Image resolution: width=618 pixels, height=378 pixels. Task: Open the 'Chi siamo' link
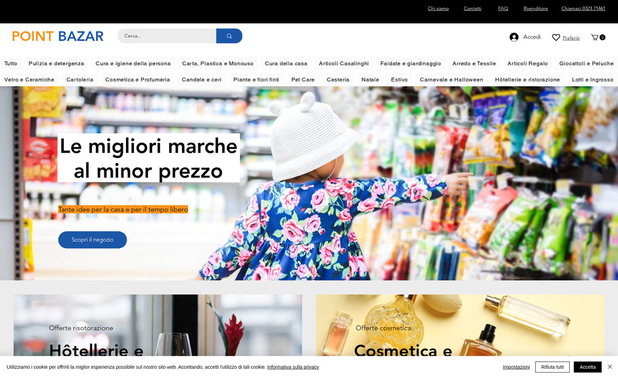coord(438,8)
